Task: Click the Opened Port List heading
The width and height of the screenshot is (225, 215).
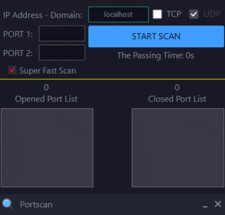Action: click(46, 99)
